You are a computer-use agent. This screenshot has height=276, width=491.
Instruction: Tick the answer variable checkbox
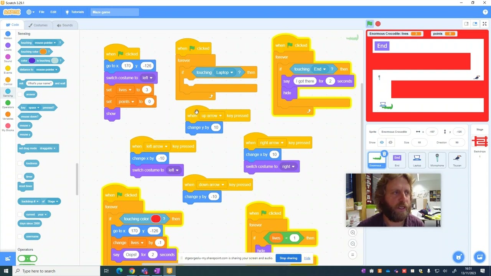(20, 94)
